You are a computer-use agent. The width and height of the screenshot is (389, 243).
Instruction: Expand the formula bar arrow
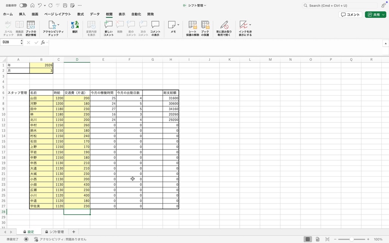[x=386, y=43]
